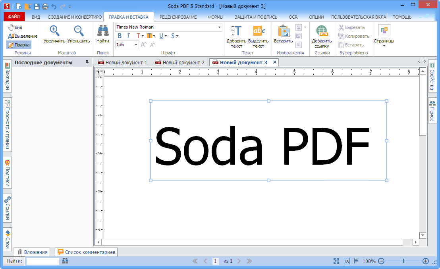440x269 pixels.
Task: Click the Найти search input field
Action: coord(42,261)
